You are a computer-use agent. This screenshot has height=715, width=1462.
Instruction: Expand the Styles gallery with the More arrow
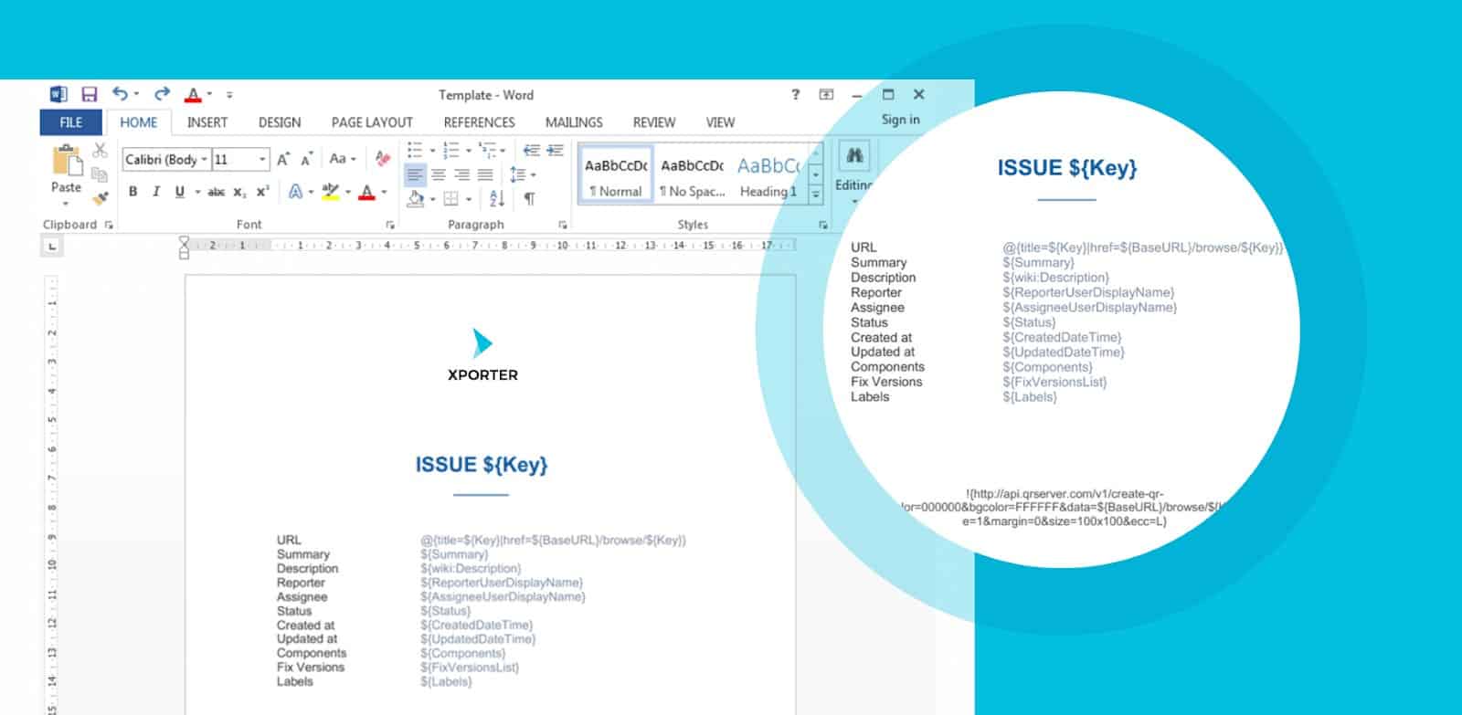[816, 194]
